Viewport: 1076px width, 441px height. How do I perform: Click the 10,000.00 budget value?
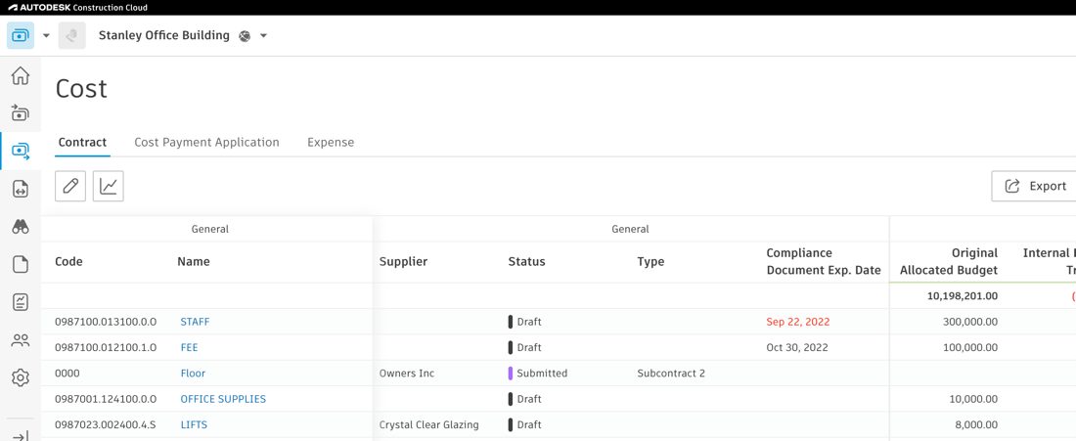[971, 399]
